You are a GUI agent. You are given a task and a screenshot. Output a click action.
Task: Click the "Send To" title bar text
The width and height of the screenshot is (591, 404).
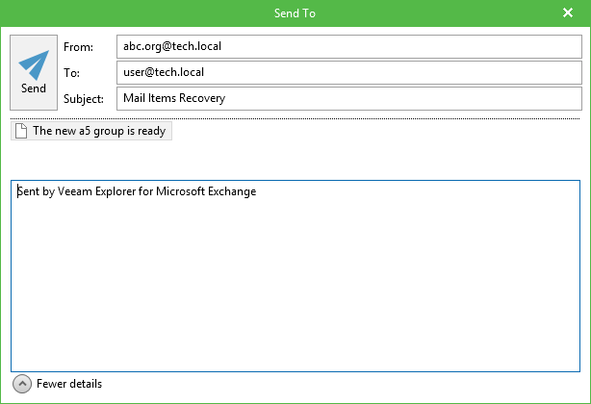295,13
